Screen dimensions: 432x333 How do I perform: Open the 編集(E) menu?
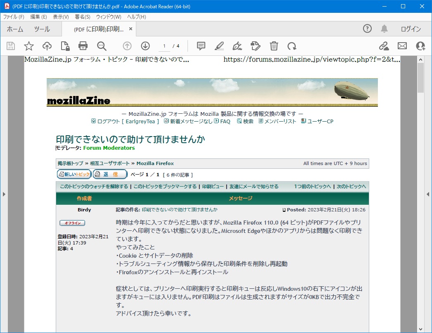tap(38, 17)
